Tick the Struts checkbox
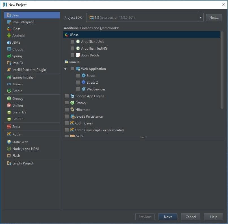This screenshot has width=228, height=224. tap(78, 76)
